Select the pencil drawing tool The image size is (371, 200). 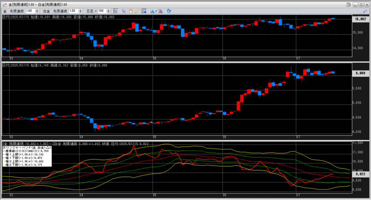(137, 11)
